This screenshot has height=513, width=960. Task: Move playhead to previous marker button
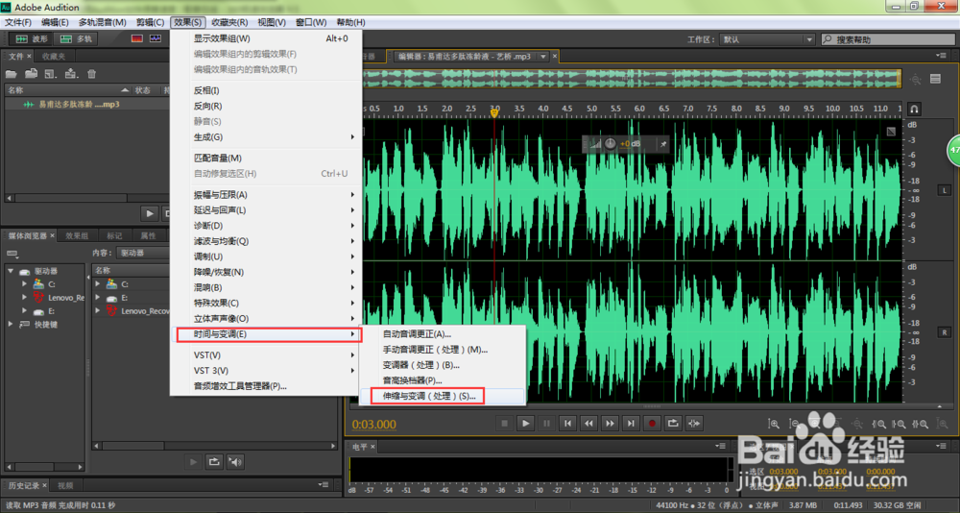coord(568,423)
